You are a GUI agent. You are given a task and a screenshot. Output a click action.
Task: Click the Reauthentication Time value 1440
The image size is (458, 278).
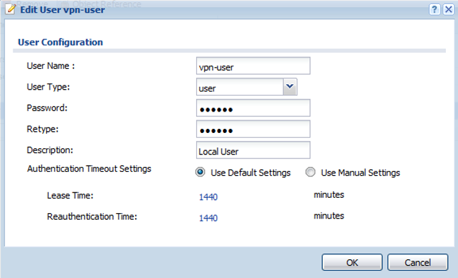click(208, 217)
